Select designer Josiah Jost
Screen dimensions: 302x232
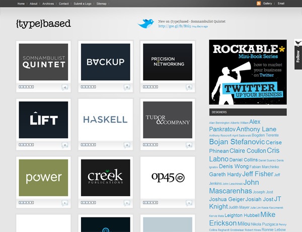pos(259,199)
